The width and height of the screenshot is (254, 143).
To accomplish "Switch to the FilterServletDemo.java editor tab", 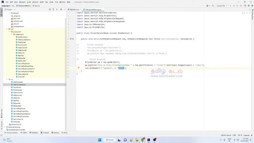I will [93, 10].
